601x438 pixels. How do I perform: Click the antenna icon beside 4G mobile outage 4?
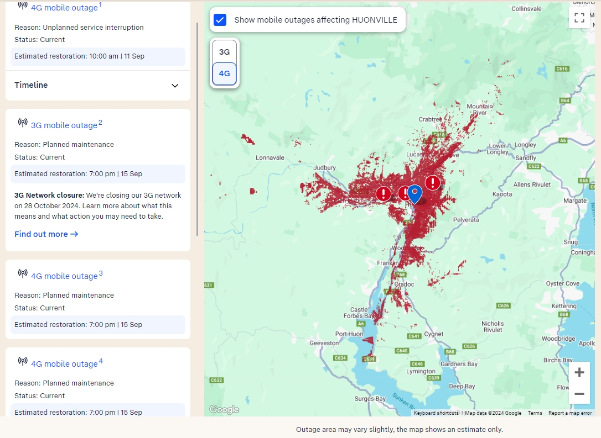[x=23, y=362]
